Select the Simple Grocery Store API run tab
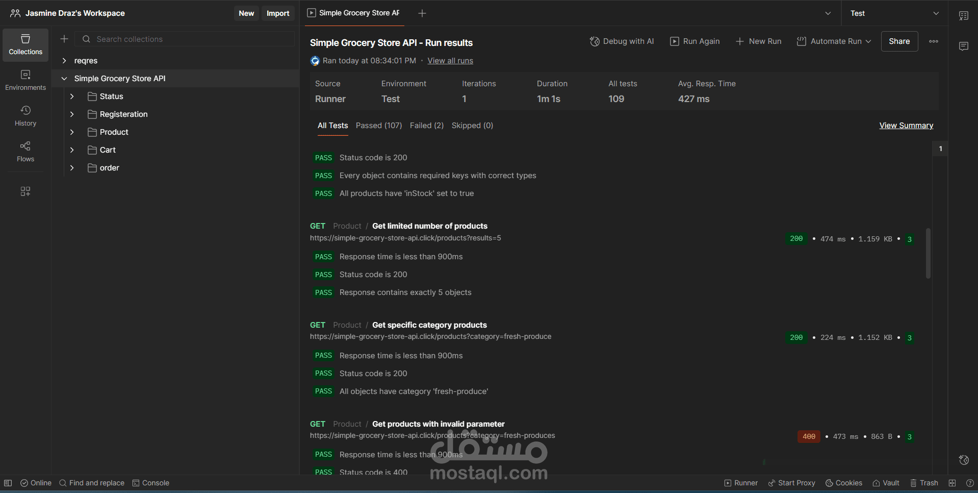The image size is (978, 493). tap(354, 13)
